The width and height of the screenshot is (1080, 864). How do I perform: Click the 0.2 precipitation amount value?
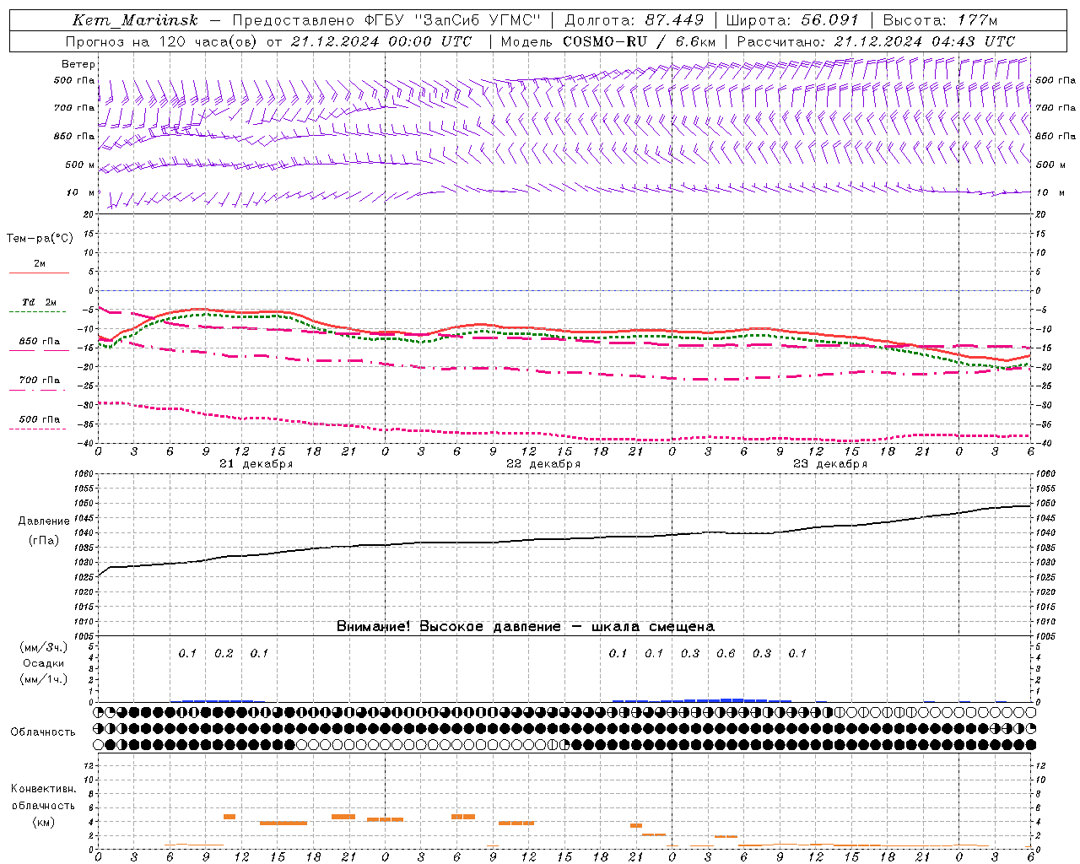[x=224, y=653]
